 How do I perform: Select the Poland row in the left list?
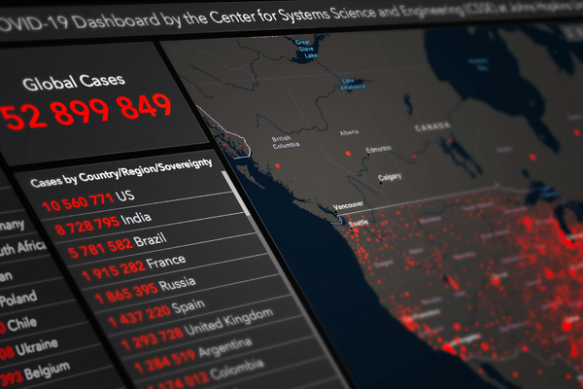[x=18, y=299]
